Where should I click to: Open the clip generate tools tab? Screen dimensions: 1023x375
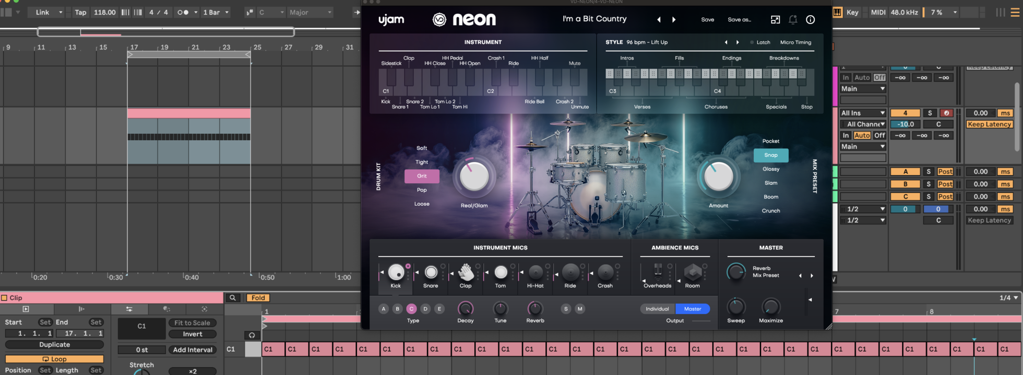tap(205, 309)
